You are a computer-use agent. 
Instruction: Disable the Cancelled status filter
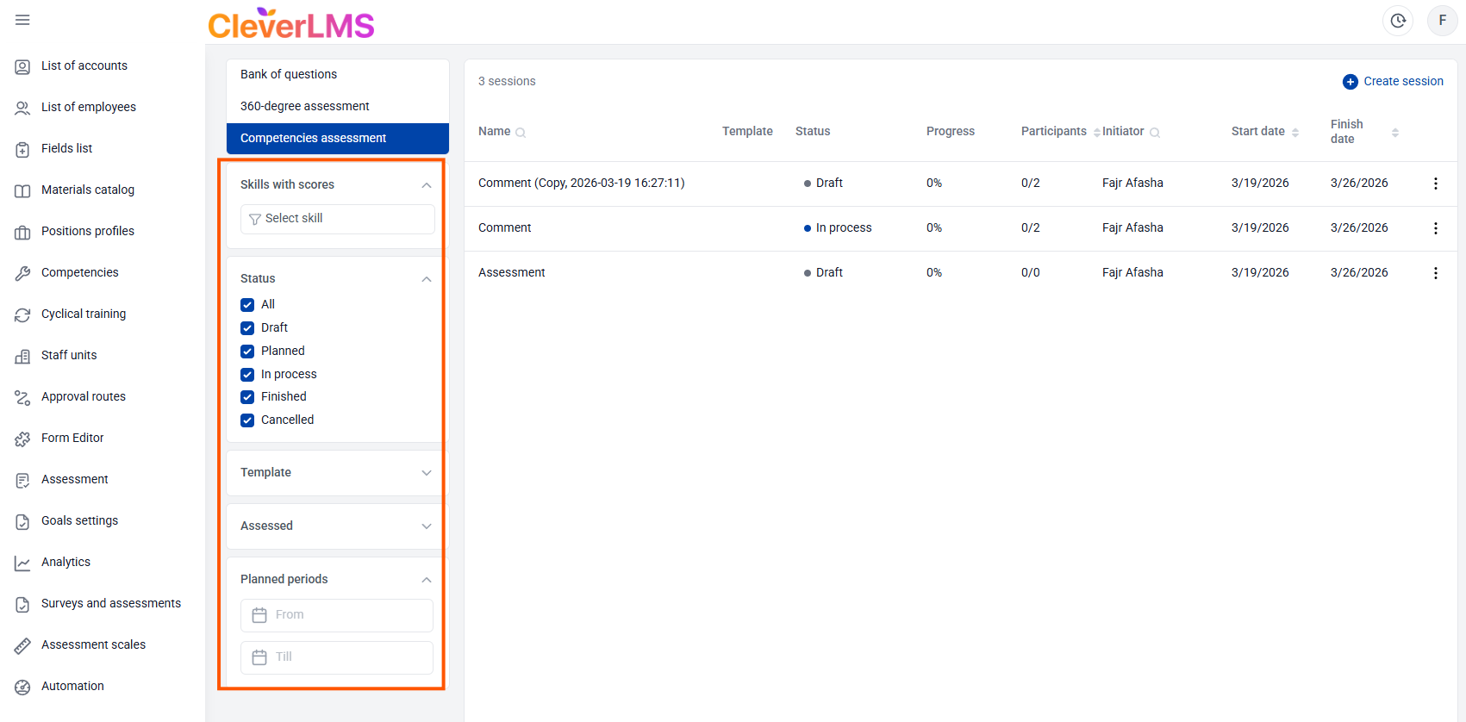(247, 420)
